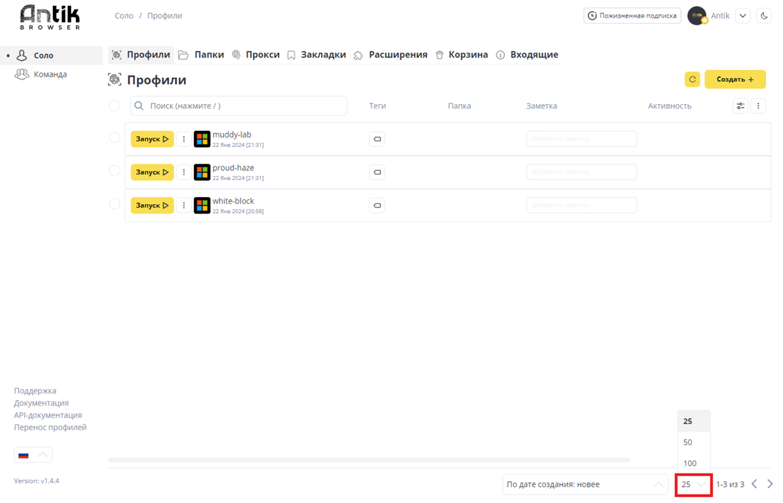Choose 50 in page size list

[x=688, y=442]
